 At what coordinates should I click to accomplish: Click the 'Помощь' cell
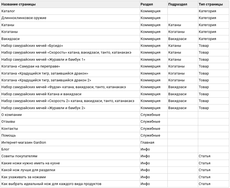point(70,135)
